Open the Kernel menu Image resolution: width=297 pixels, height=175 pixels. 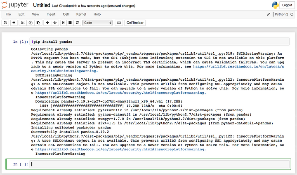[81, 14]
